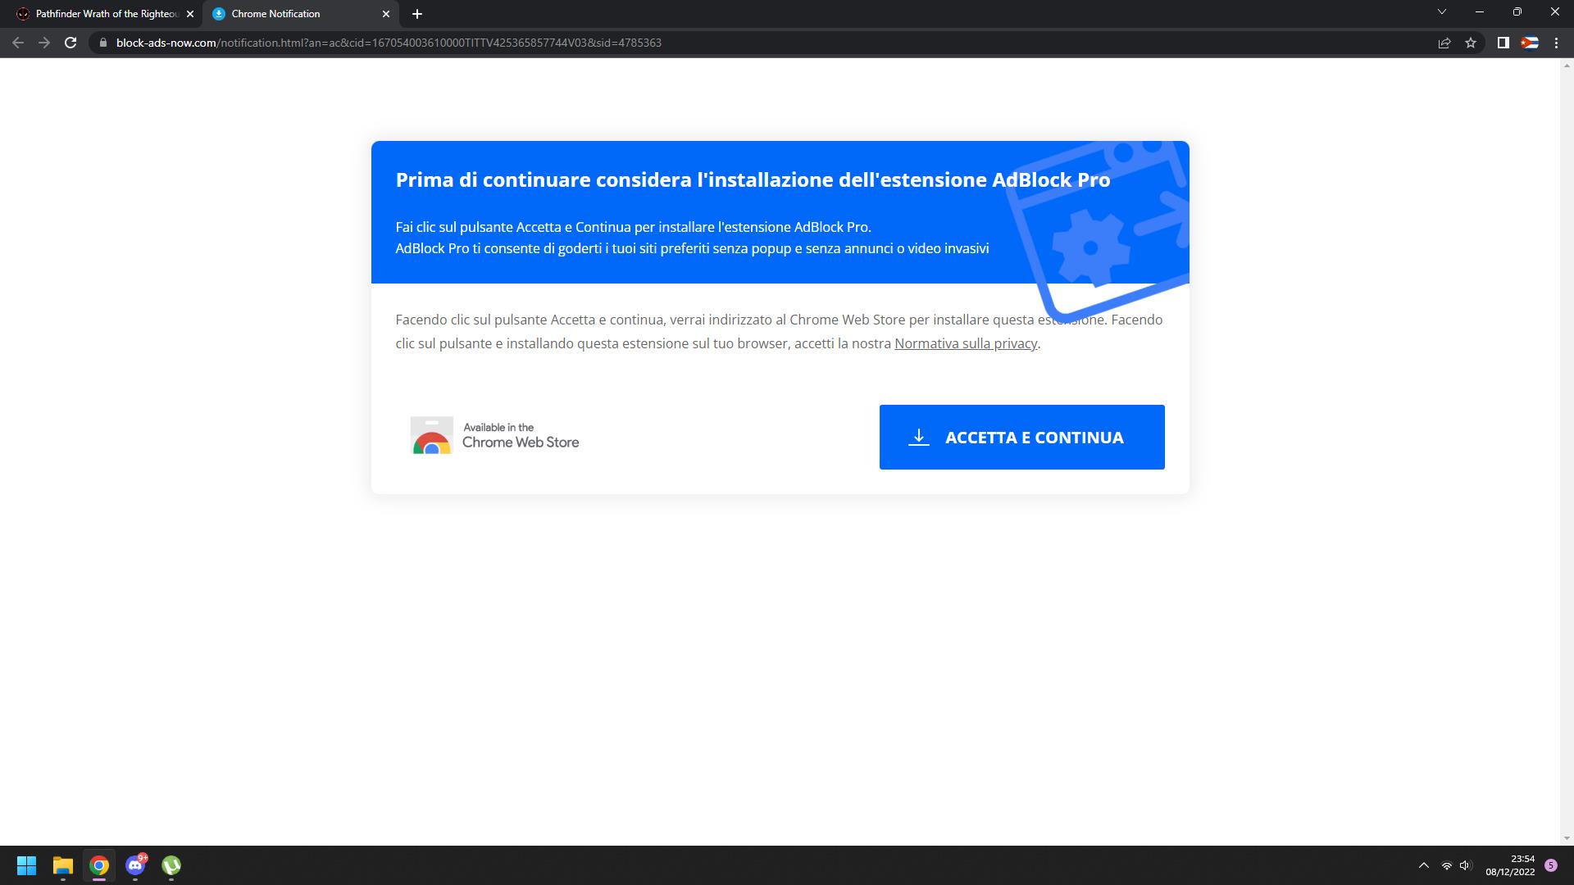
Task: Share this page using the share icon
Action: pyautogui.click(x=1444, y=43)
